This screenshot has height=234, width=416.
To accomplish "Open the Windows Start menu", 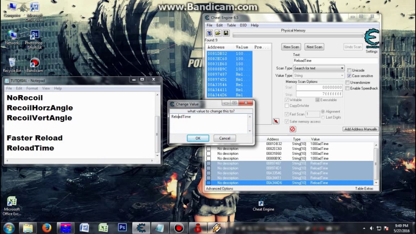I will (9, 228).
